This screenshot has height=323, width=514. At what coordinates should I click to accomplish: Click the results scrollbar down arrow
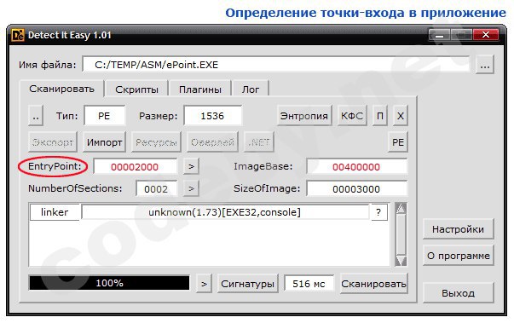click(x=401, y=261)
